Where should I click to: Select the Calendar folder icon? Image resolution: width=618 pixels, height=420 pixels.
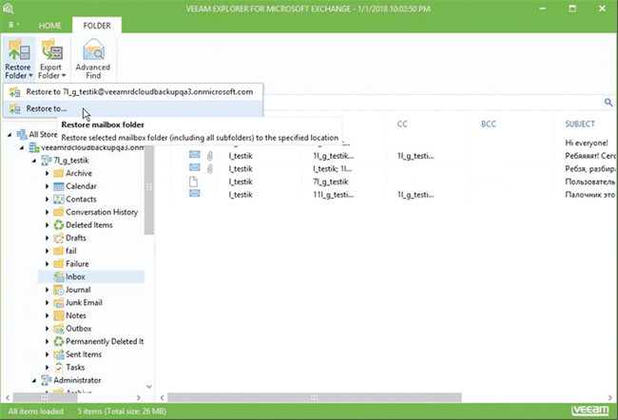(58, 186)
